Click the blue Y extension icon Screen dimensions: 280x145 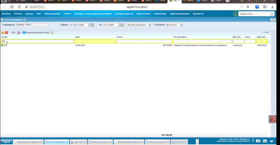pos(257,7)
